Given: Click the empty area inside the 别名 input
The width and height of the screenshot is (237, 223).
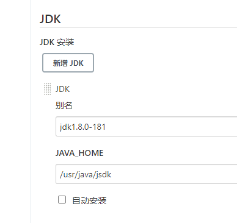Looking at the screenshot, I should (171, 127).
